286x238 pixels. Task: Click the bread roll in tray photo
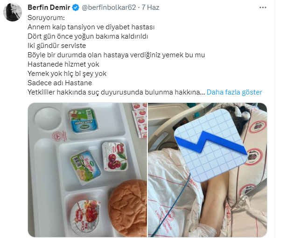point(128,208)
